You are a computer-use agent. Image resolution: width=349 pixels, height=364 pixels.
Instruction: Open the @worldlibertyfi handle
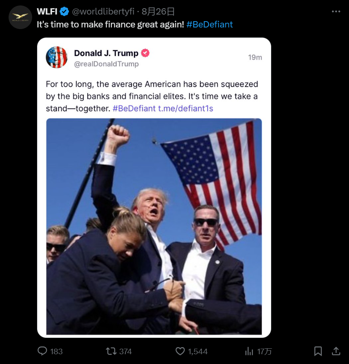(103, 11)
